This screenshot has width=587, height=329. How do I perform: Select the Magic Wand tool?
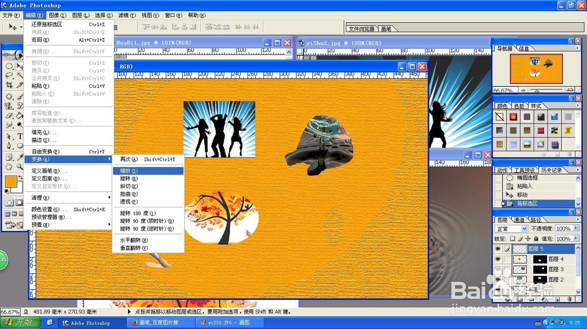point(19,76)
